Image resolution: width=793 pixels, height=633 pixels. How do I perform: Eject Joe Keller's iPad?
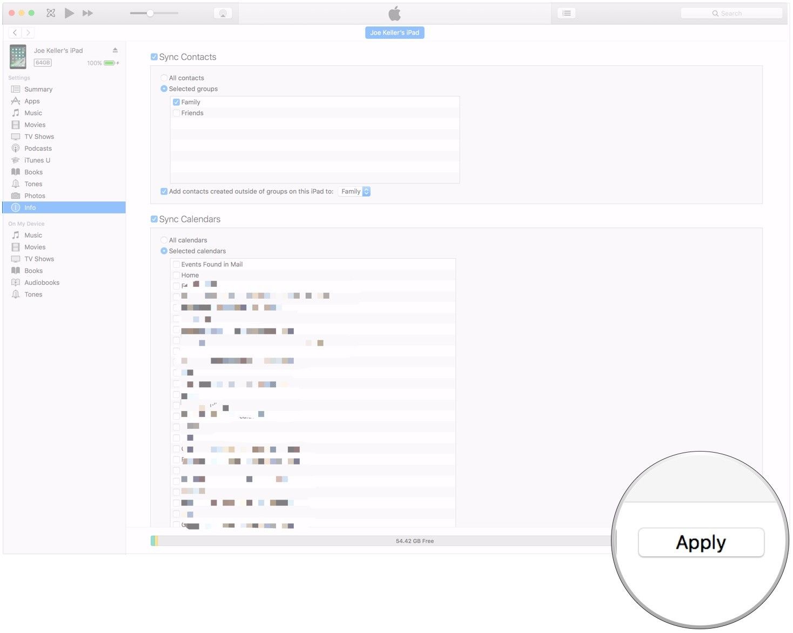click(x=115, y=50)
